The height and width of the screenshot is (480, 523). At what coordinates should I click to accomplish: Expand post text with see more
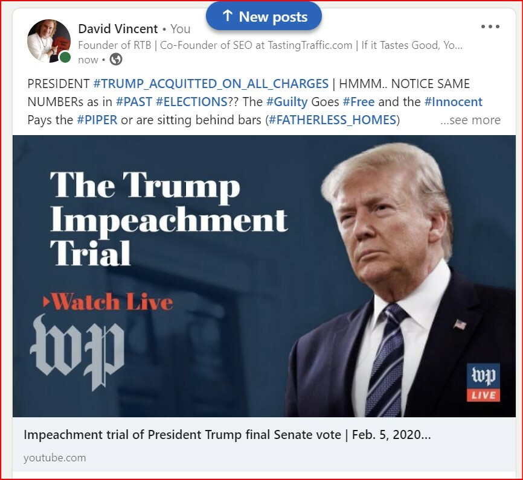coord(470,120)
